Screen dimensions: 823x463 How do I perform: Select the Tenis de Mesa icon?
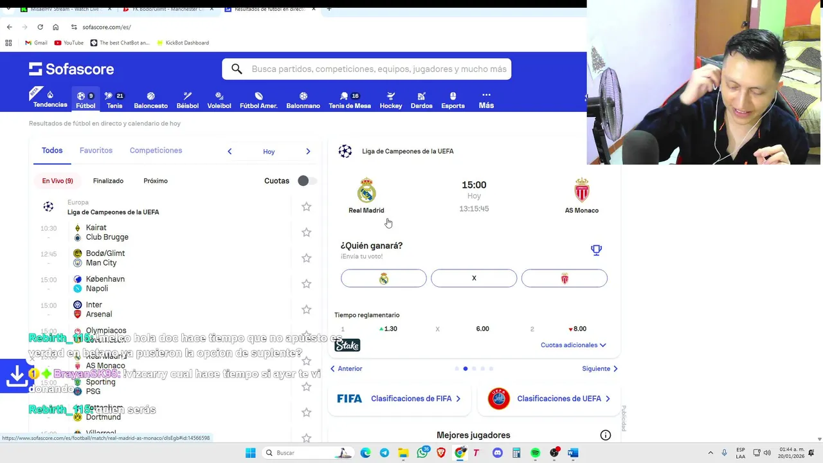(x=350, y=100)
